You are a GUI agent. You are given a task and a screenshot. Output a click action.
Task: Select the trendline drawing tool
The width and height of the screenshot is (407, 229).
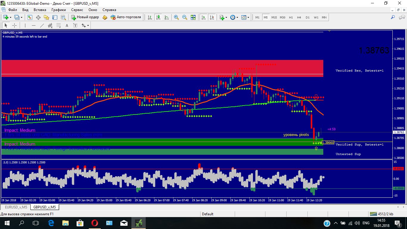click(x=42, y=25)
